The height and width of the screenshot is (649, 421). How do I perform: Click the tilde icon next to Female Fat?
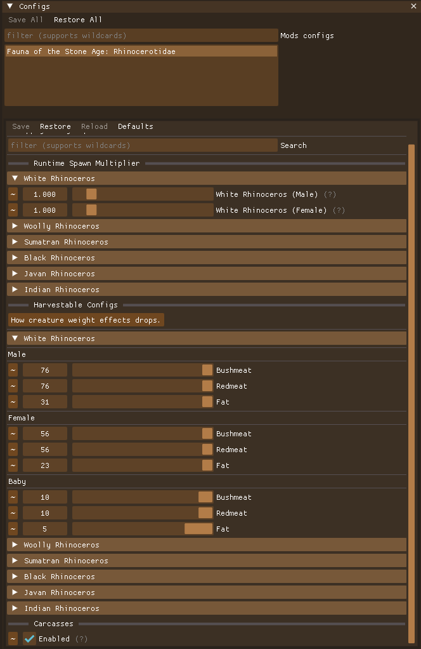(x=13, y=465)
